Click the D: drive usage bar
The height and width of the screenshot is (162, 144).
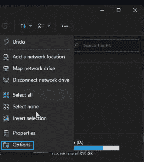click(x=97, y=148)
